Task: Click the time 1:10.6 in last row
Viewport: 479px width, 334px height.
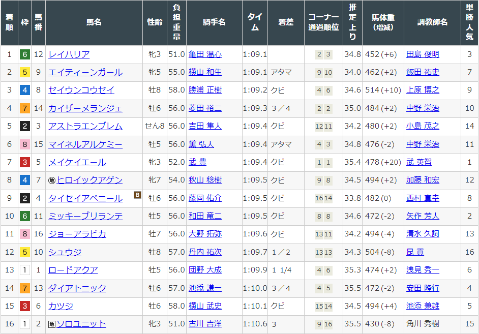Action: tap(255, 324)
